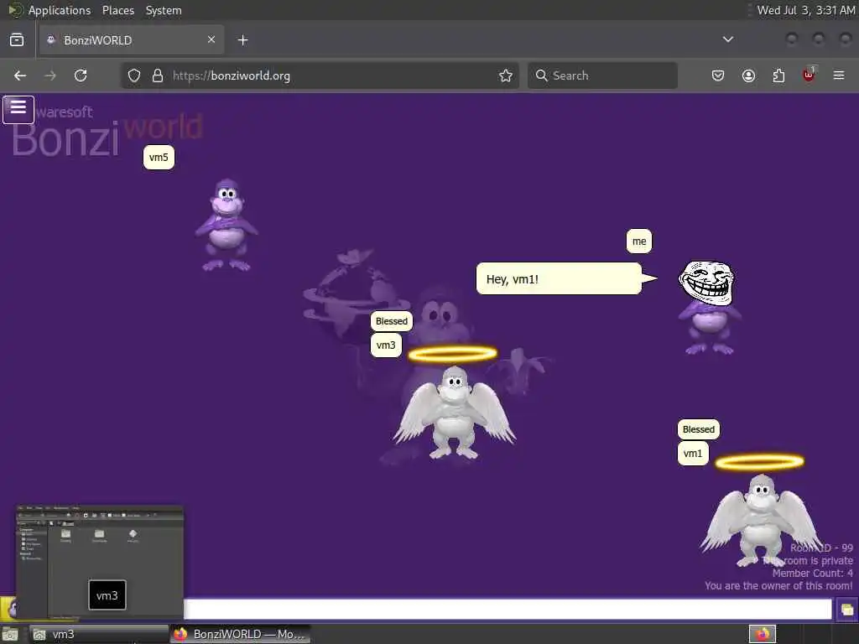Screen dimensions: 859x644
Task: Open the Firefox application menu
Action: 839,75
